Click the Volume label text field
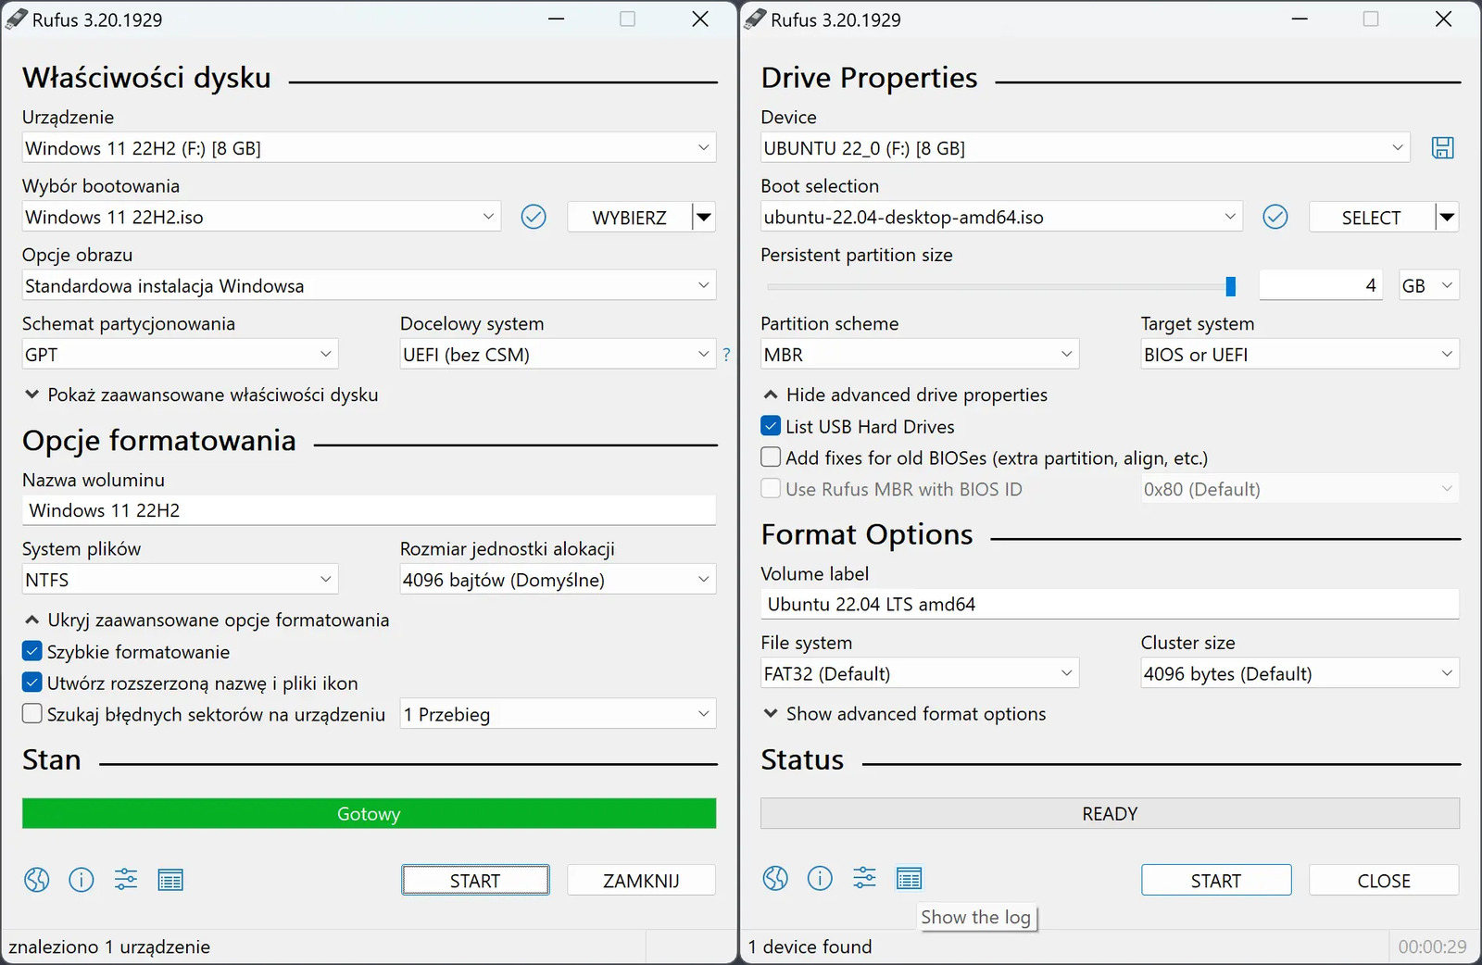 1109,605
